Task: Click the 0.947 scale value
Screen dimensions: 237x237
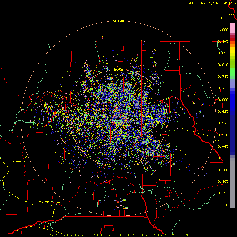Action: [223, 41]
